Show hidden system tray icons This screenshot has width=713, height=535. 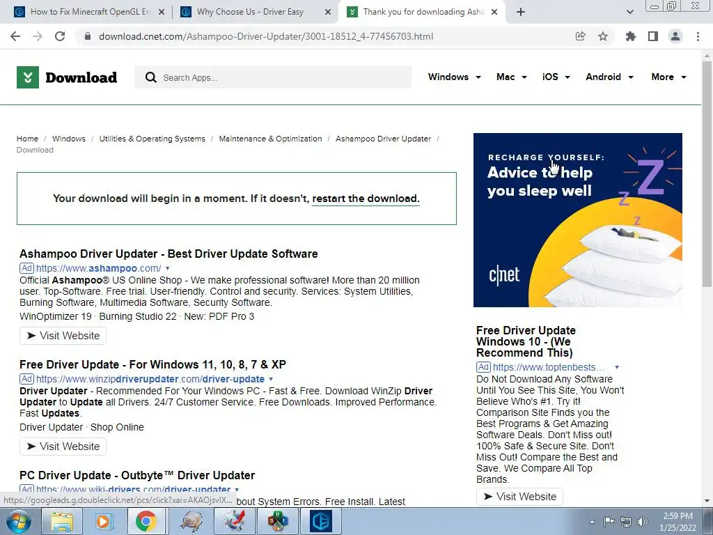tap(592, 522)
